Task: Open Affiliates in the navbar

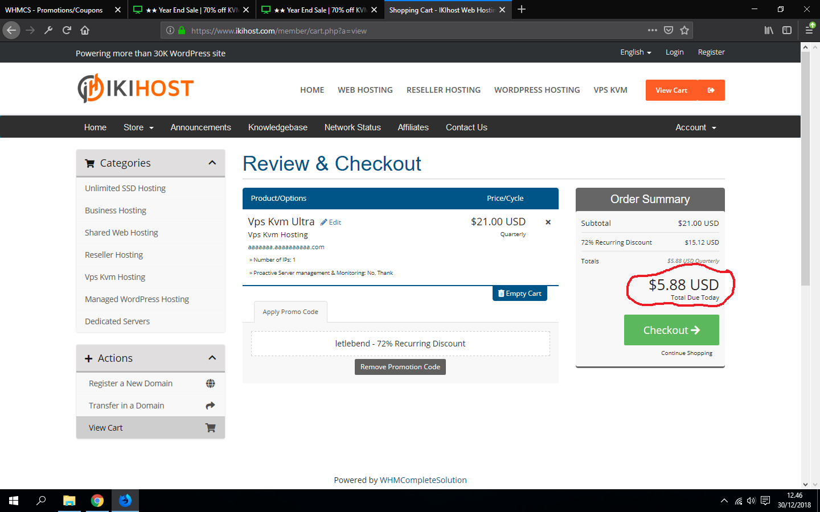Action: coord(413,127)
